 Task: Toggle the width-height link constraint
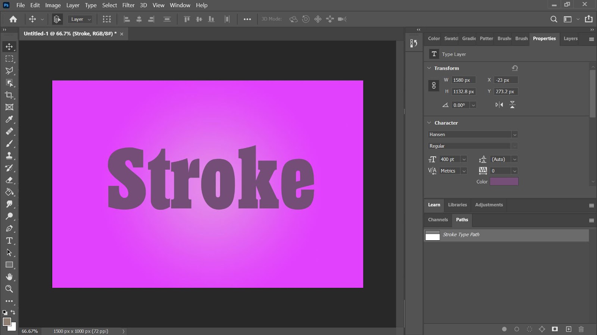[434, 86]
